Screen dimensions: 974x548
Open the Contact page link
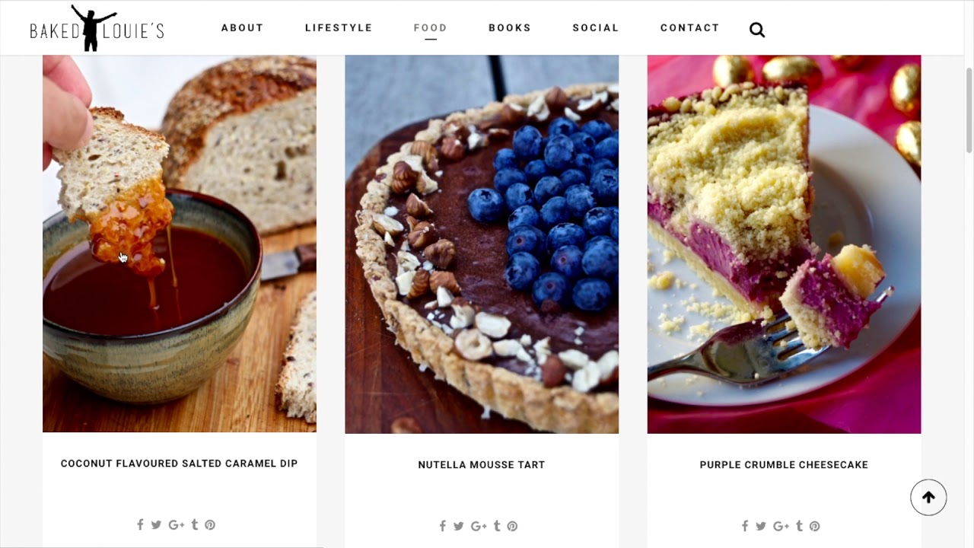pos(690,27)
